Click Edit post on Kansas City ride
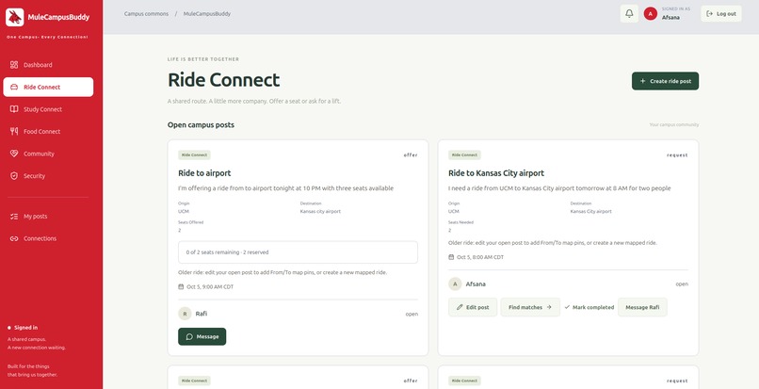Image resolution: width=759 pixels, height=389 pixels. click(473, 307)
